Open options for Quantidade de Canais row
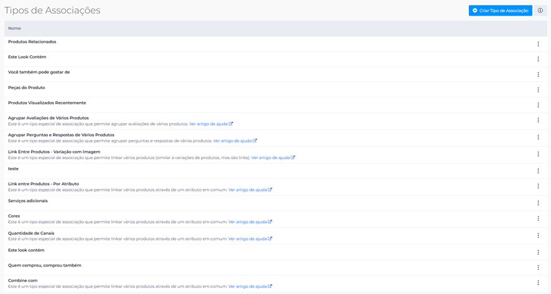The image size is (551, 294). pos(538,236)
